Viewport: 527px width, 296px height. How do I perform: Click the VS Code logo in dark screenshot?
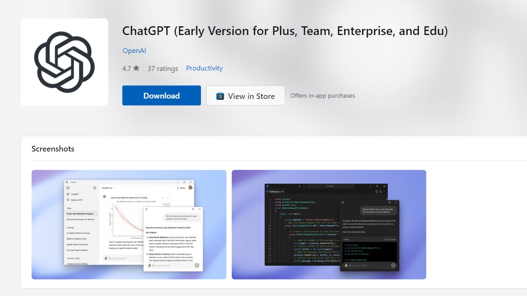[267, 186]
